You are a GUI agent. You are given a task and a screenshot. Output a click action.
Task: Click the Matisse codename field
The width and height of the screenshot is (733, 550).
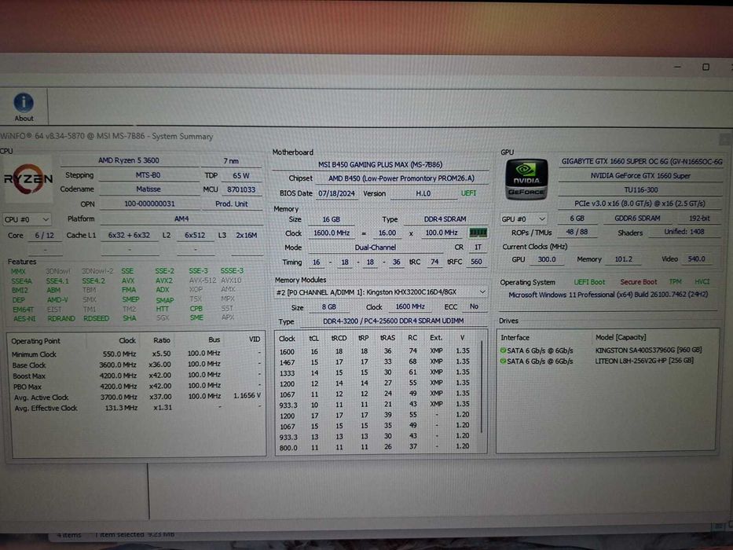click(148, 189)
